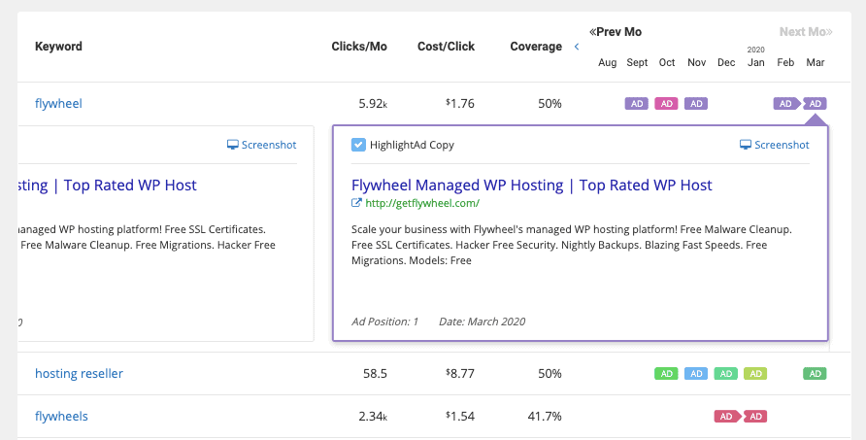
Task: Click the $8.77 cost value
Action: (x=460, y=374)
